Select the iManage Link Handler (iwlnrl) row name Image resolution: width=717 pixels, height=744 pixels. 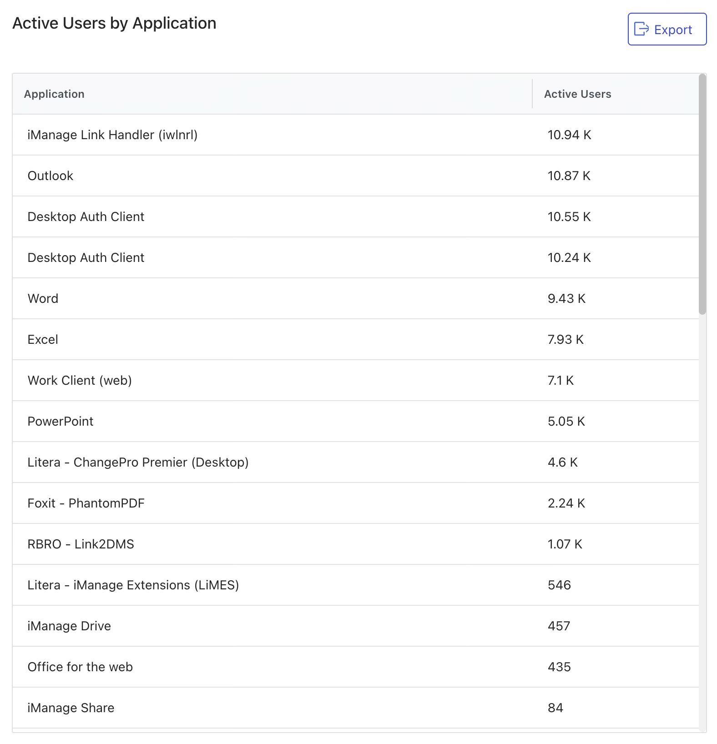(112, 135)
